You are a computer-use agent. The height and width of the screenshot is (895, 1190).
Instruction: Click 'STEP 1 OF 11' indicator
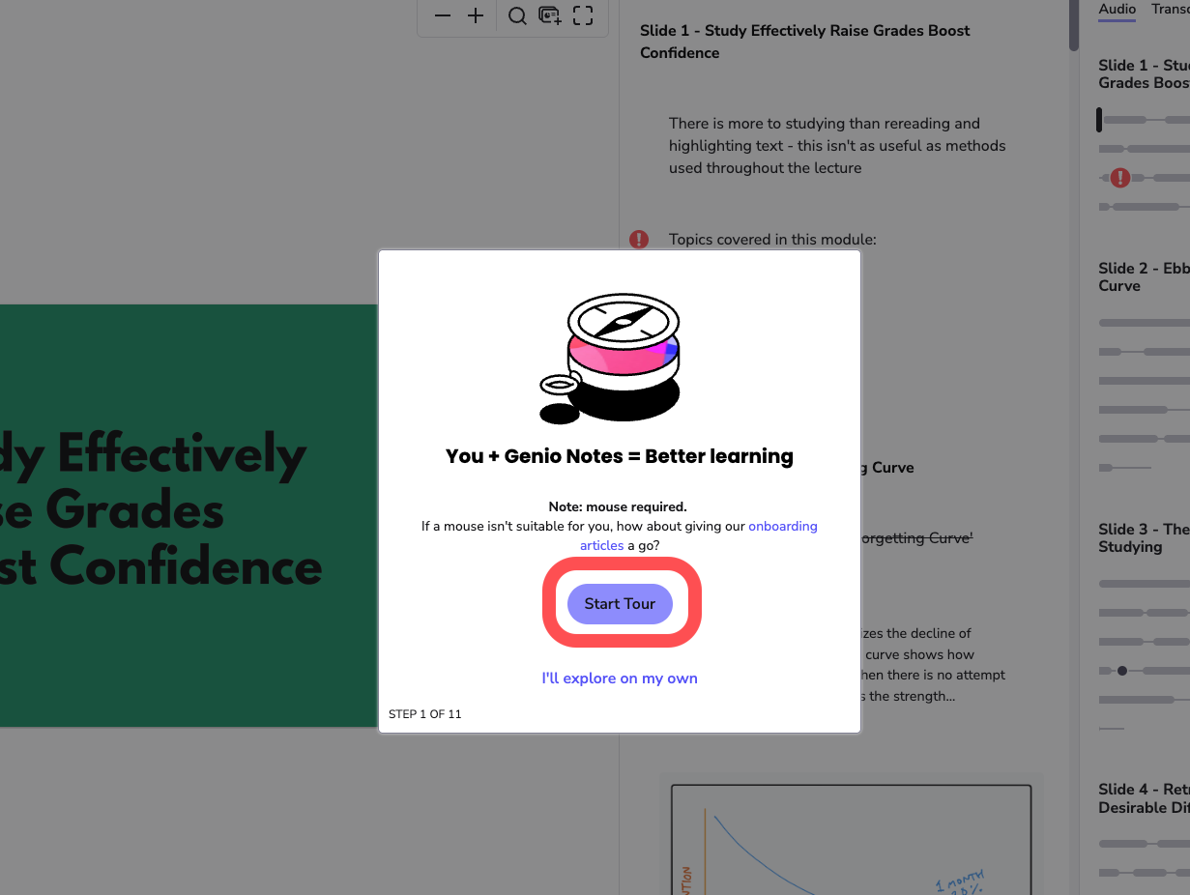(x=424, y=714)
